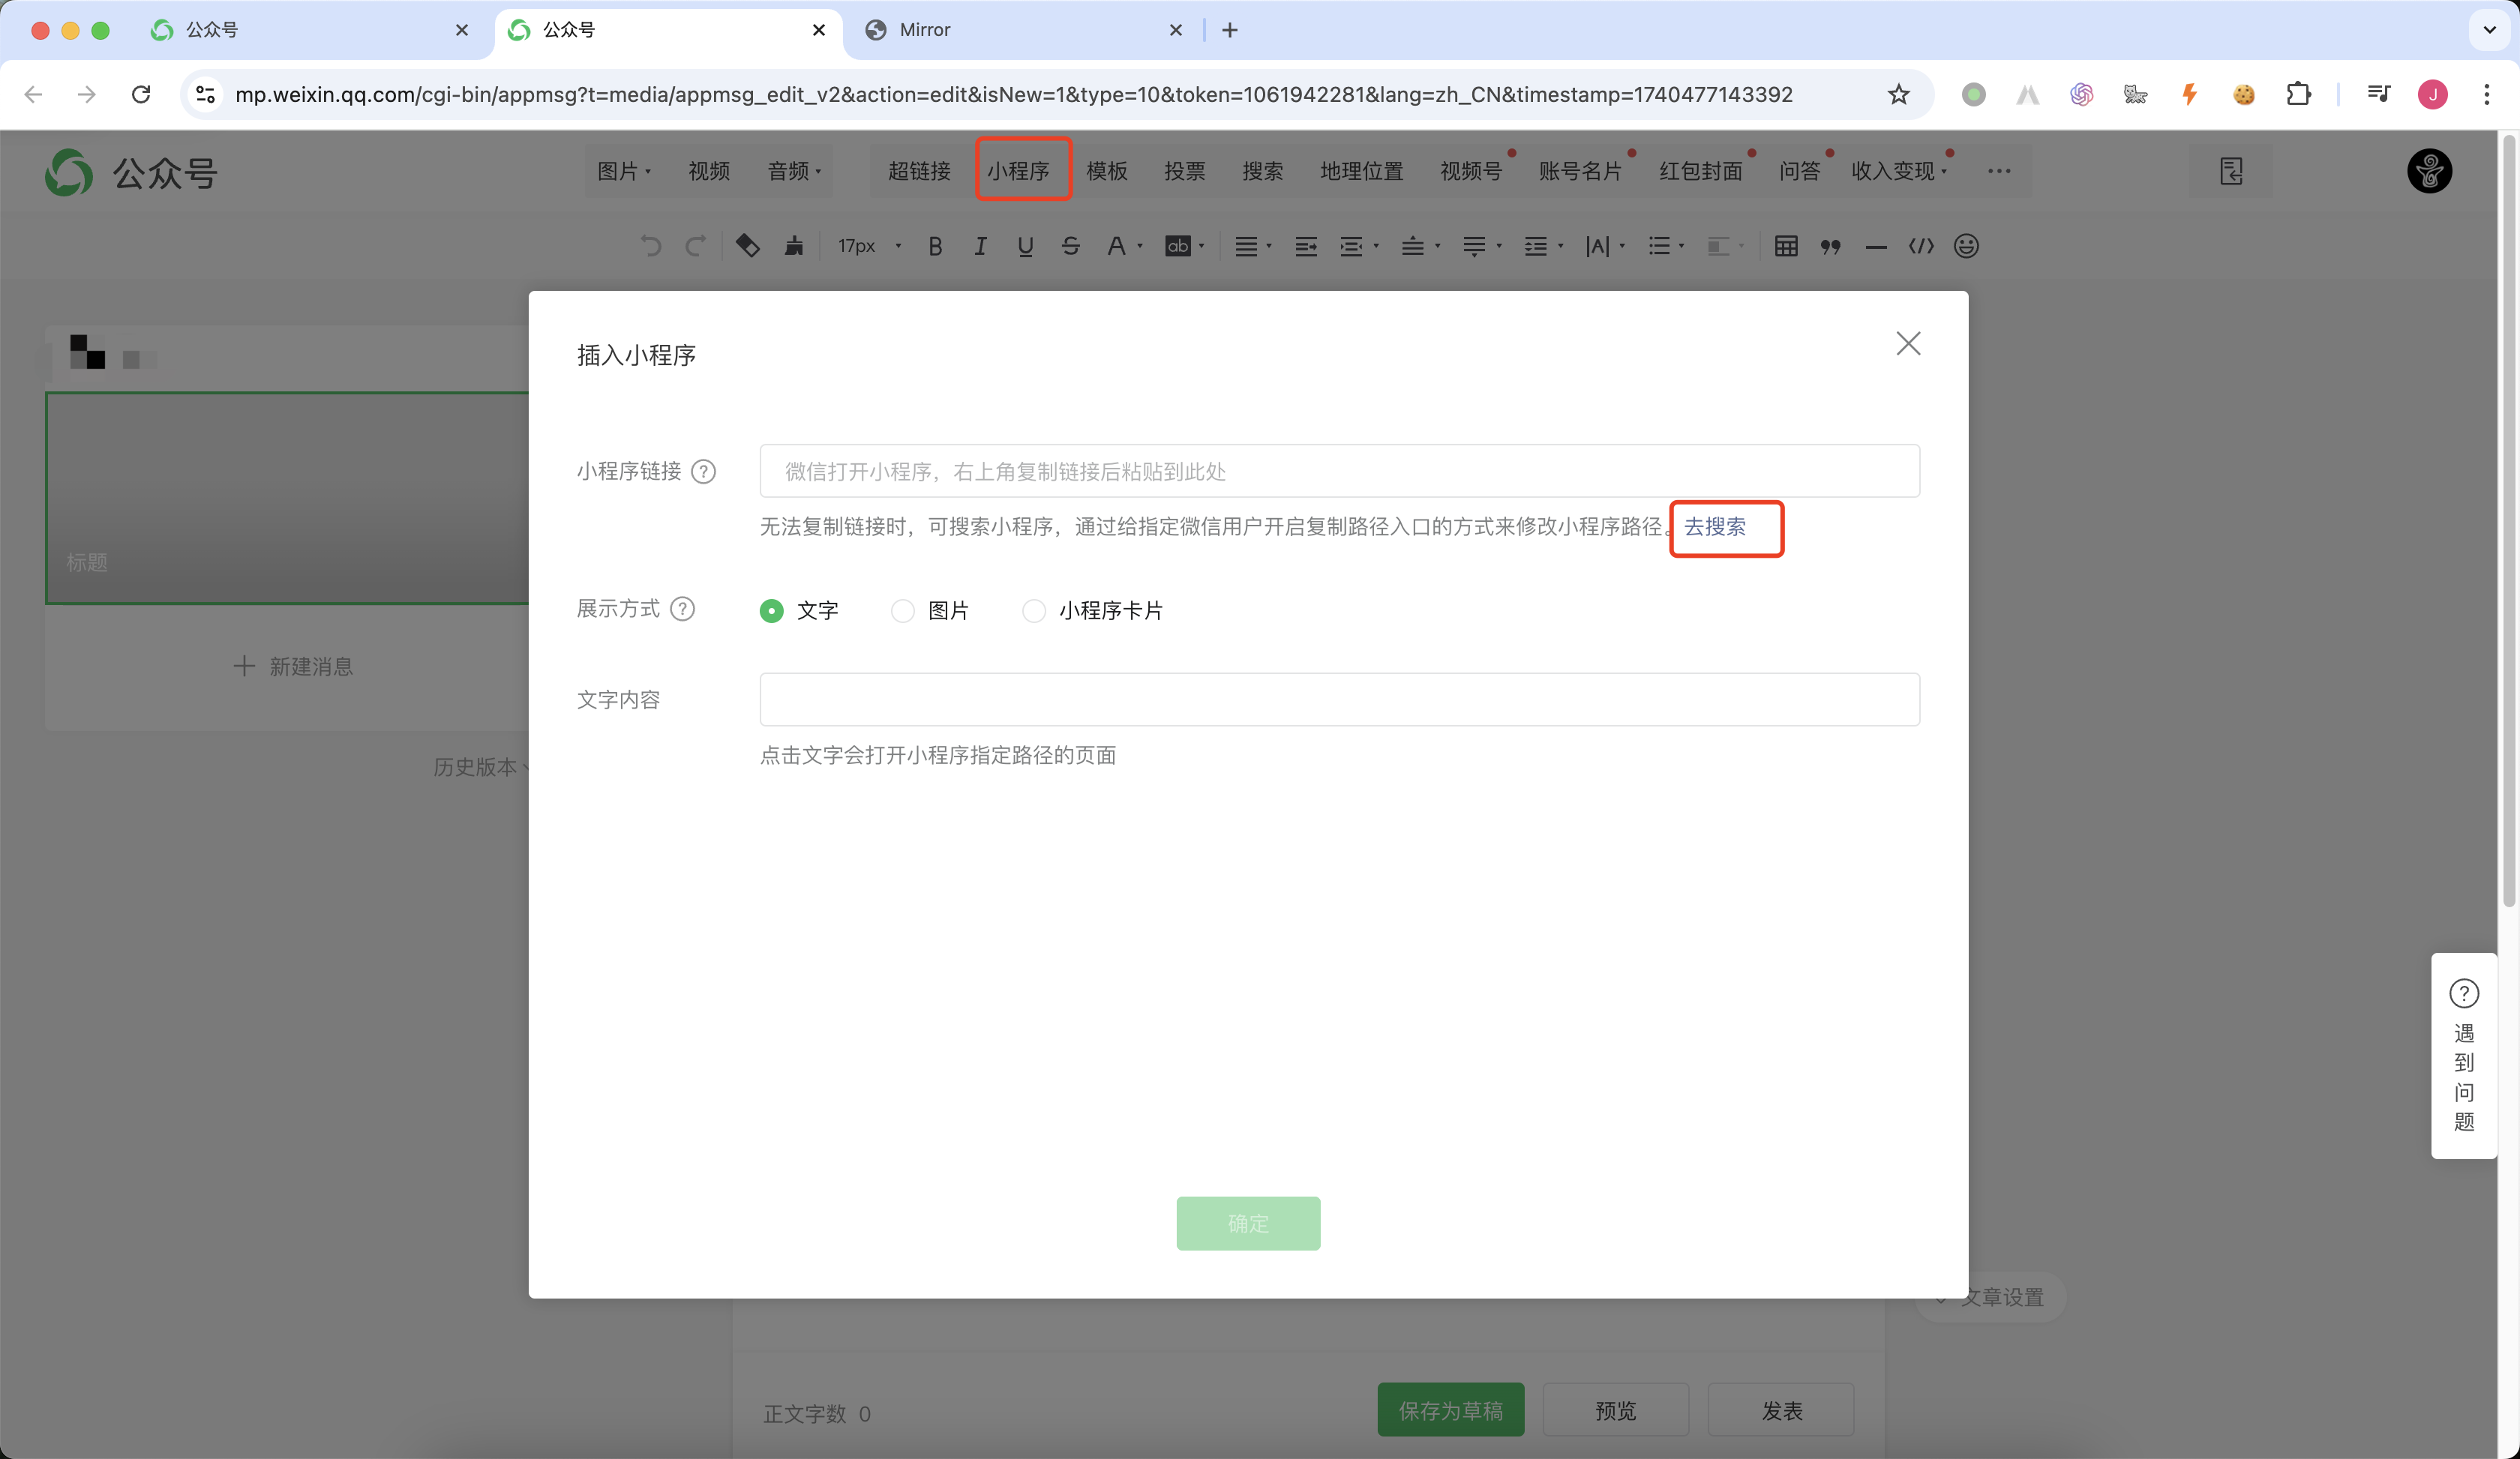Open the Chrome extensions puzzle icon

[x=2298, y=95]
